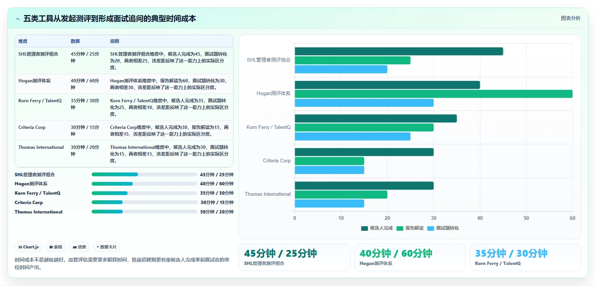Click Hogan description text in table
This screenshot has height=286, width=596.
coord(169,84)
